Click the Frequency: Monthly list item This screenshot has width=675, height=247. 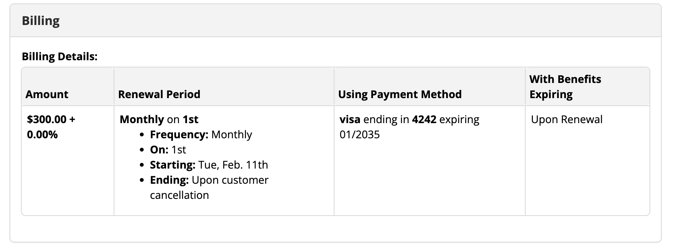coord(201,134)
